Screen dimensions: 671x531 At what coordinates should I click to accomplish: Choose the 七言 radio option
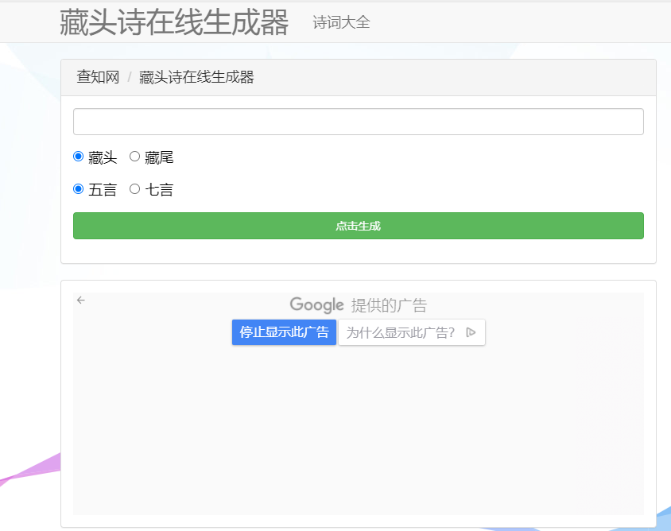pyautogui.click(x=134, y=189)
